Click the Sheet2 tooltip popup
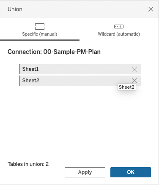159x185 pixels. pos(126,87)
